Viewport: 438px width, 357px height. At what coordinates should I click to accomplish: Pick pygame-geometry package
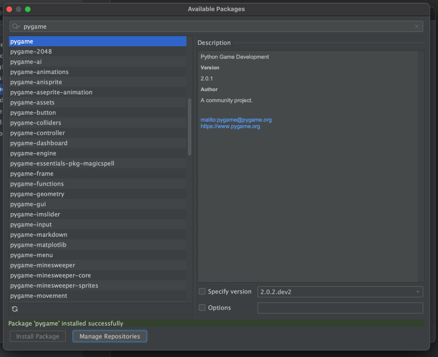[x=97, y=194]
